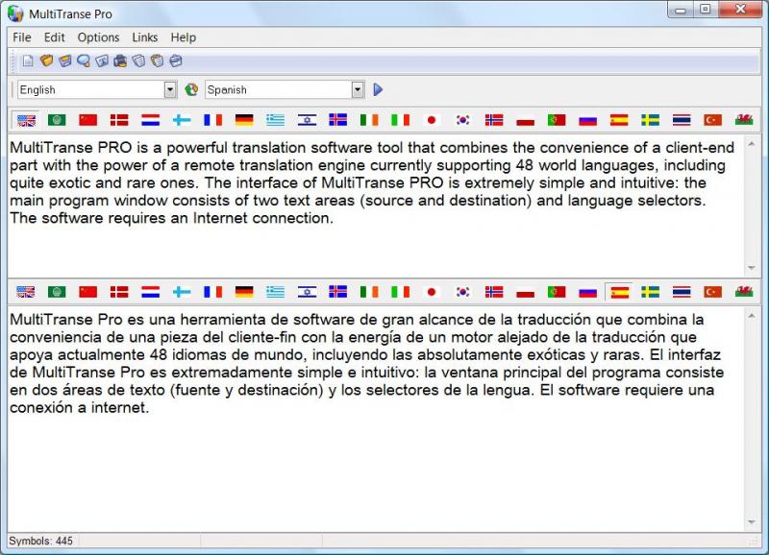Choose Swedish flag in the destination flag row
Screen dimensions: 769x555
(x=651, y=292)
